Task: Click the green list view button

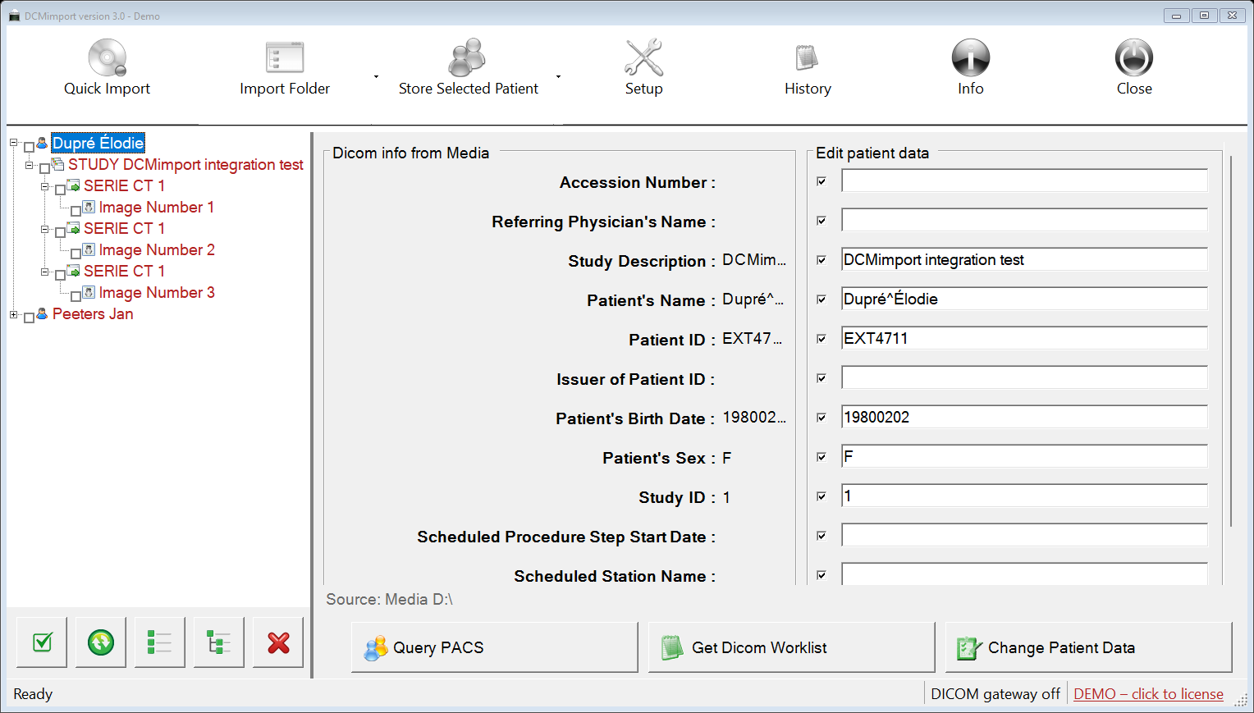Action: coord(160,642)
